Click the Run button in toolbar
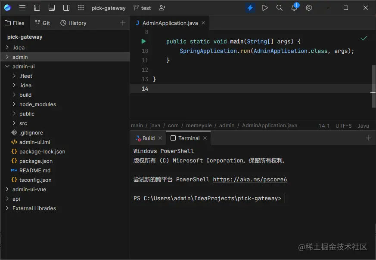Image resolution: width=376 pixels, height=260 pixels. (265, 8)
